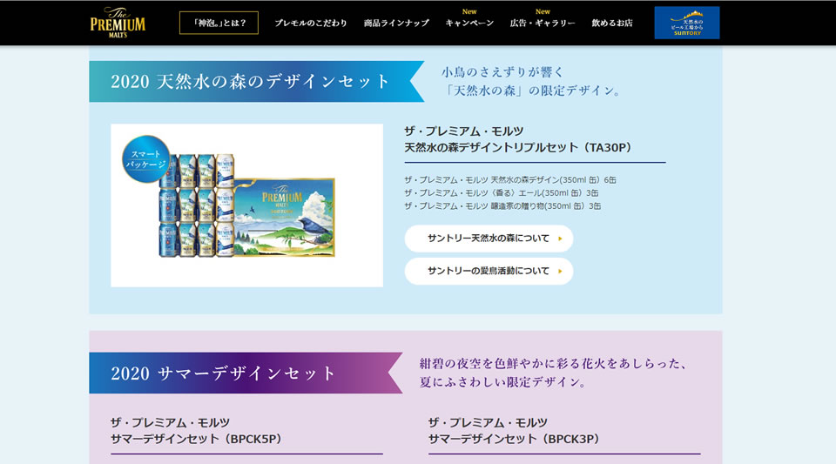Click サントリーの愛鳥活動について button
Screen dimensions: 836x464
point(489,271)
